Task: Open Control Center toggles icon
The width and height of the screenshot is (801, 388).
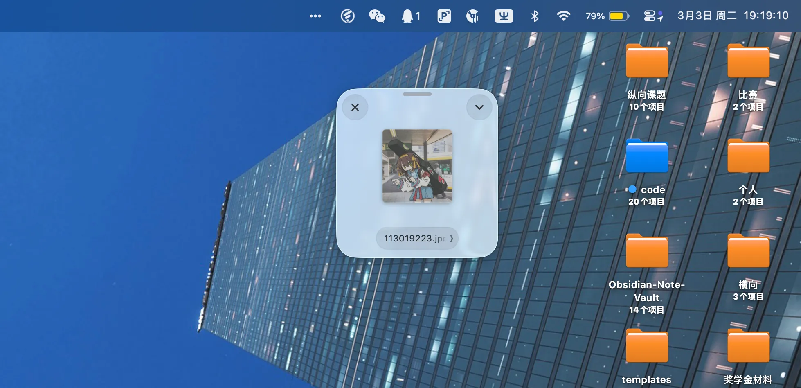Action: tap(653, 16)
